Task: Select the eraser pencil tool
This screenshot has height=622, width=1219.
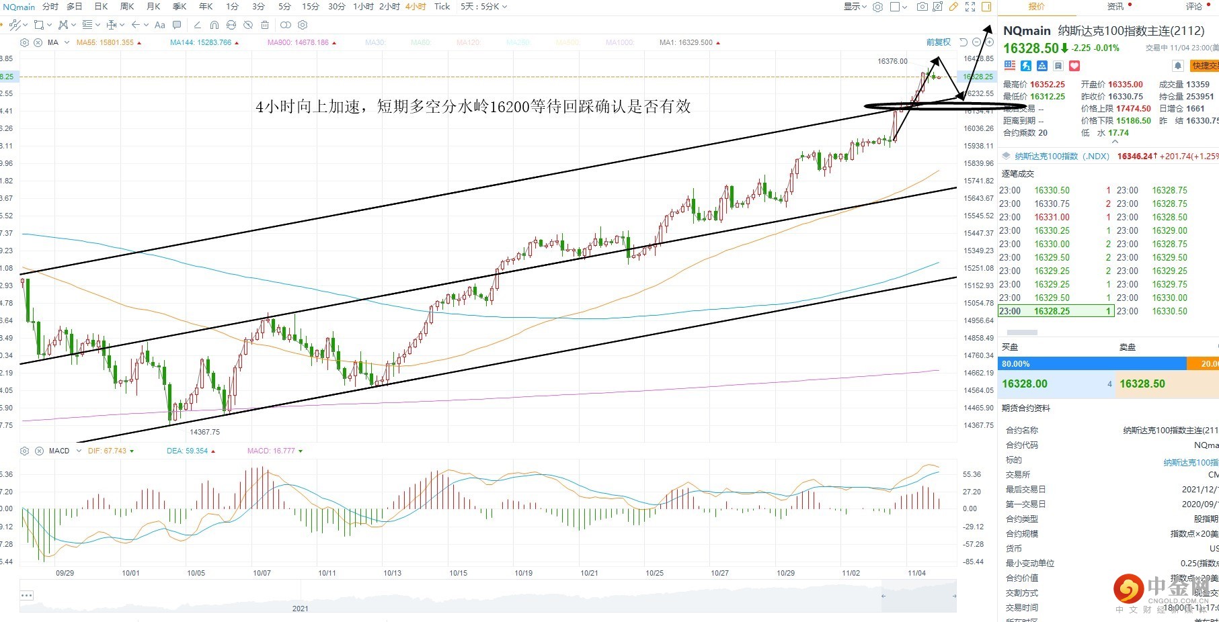Action: (x=197, y=25)
